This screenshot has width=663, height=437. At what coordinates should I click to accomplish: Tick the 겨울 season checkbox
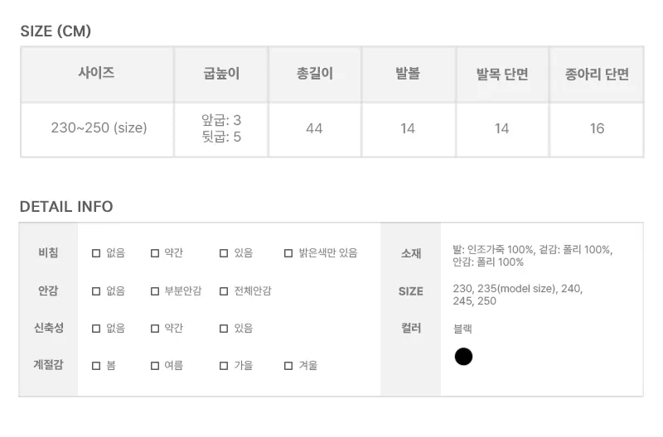point(288,366)
